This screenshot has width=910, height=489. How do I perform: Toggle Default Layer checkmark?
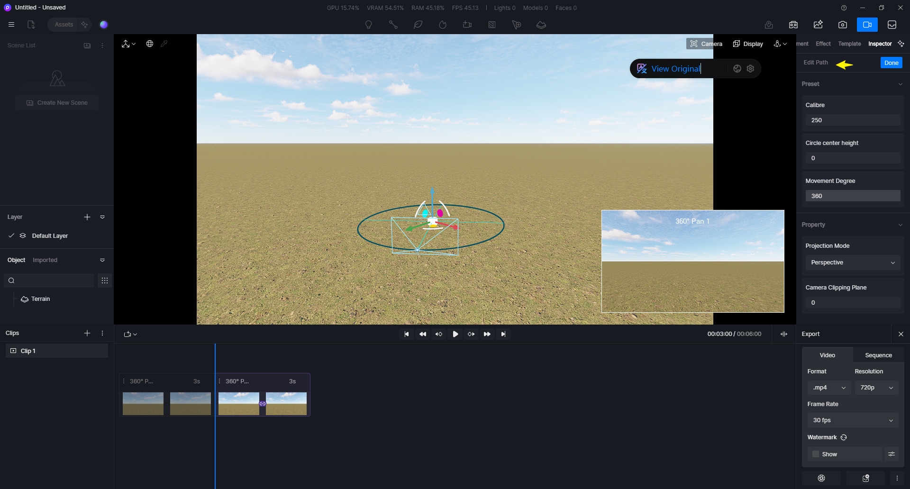click(11, 235)
